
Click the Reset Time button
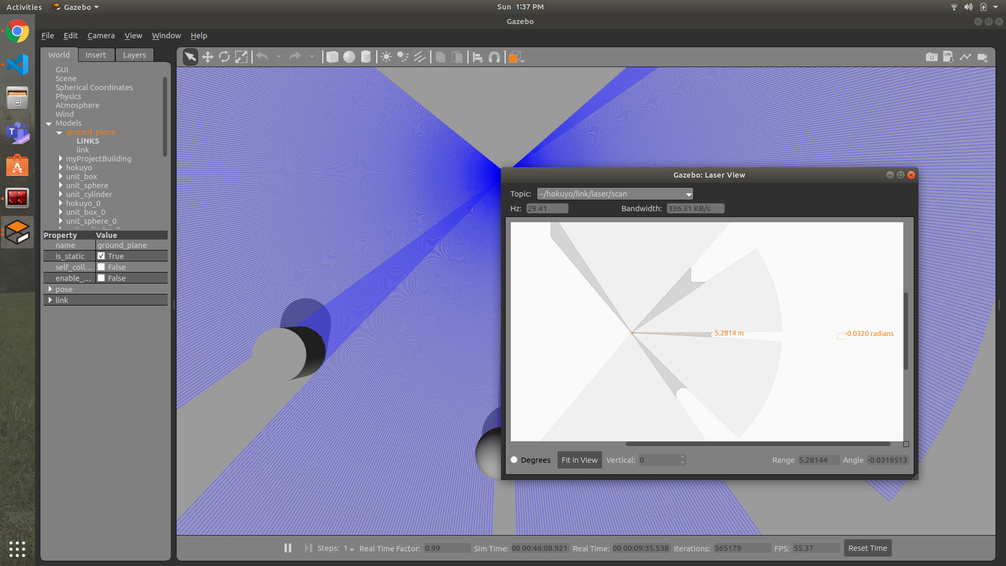coord(867,547)
